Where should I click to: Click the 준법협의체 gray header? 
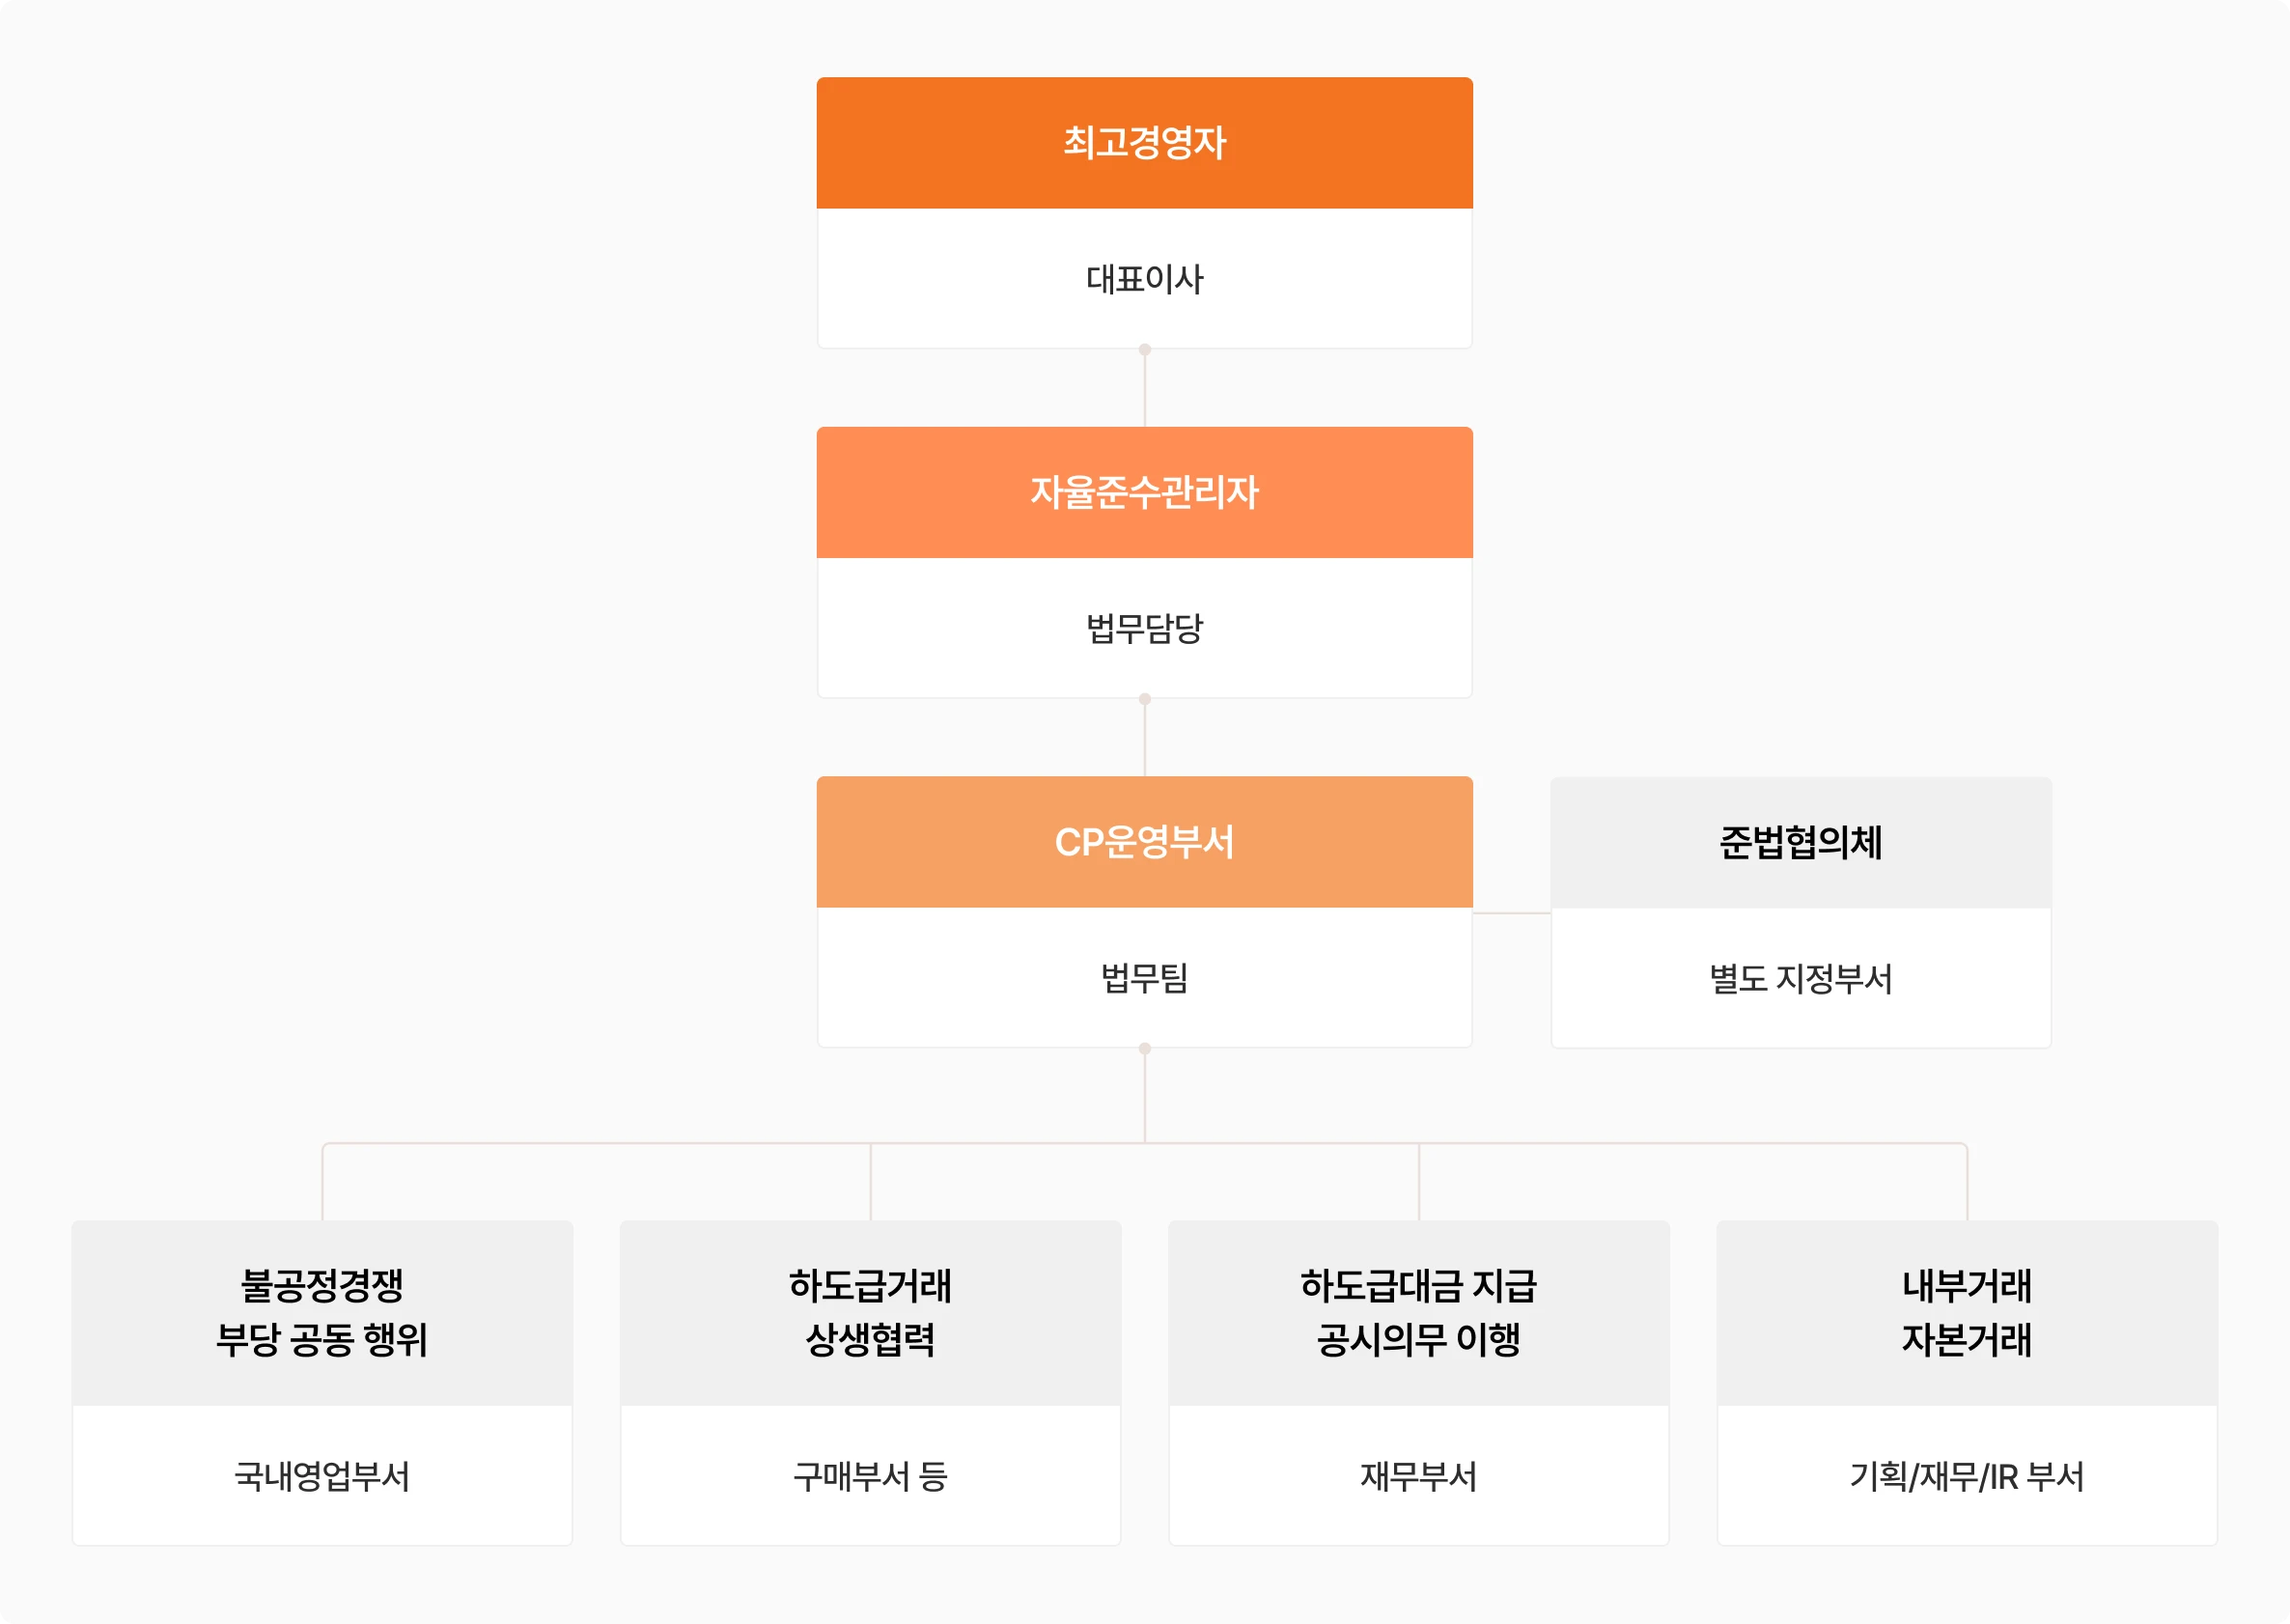click(x=1800, y=842)
